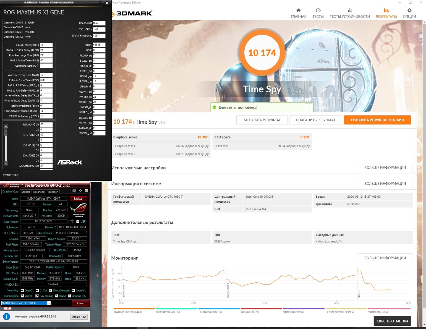Click the help question mark beside valid score
Viewport: 426px width, 329px height.
coord(309,107)
